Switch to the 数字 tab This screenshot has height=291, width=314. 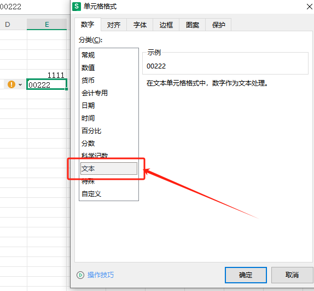pyautogui.click(x=88, y=25)
